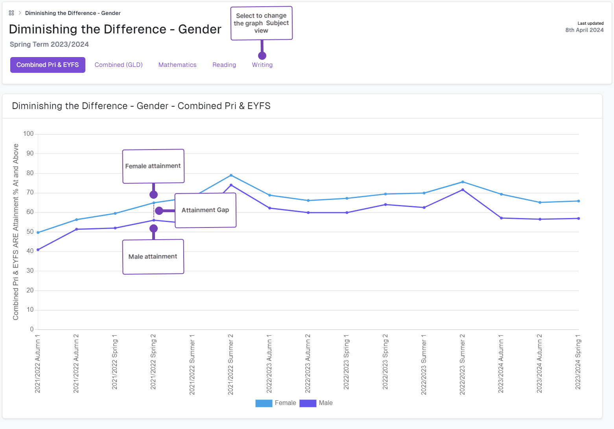Click the purple Male legend swatch
This screenshot has height=429, width=614.
308,403
